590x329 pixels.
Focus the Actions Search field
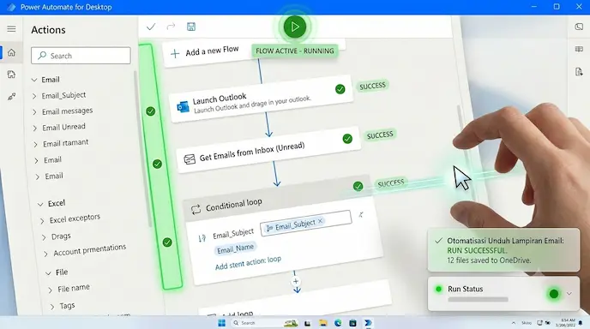[x=81, y=56]
